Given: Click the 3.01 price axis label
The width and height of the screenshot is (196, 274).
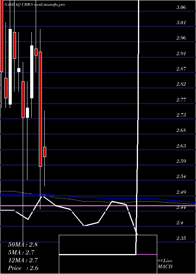Looking at the screenshot, I should 181,23.
